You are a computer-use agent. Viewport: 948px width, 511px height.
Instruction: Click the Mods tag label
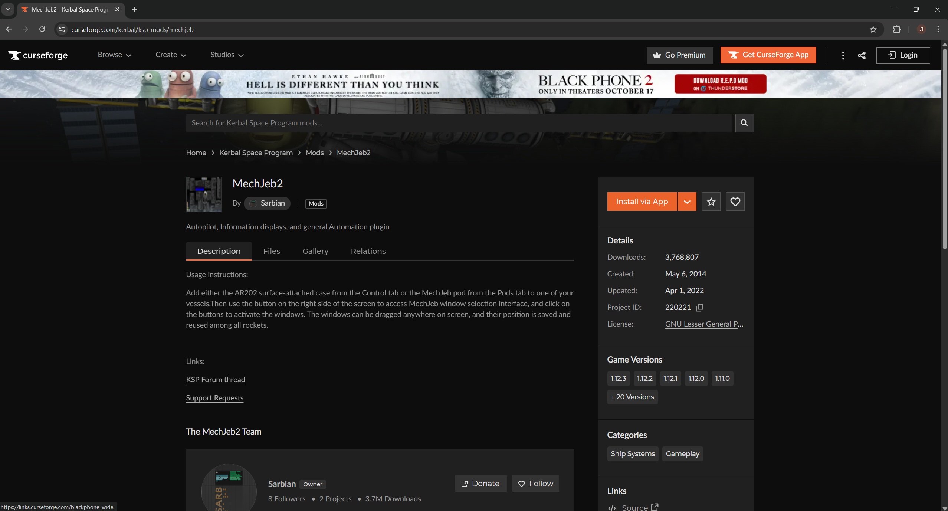[316, 203]
